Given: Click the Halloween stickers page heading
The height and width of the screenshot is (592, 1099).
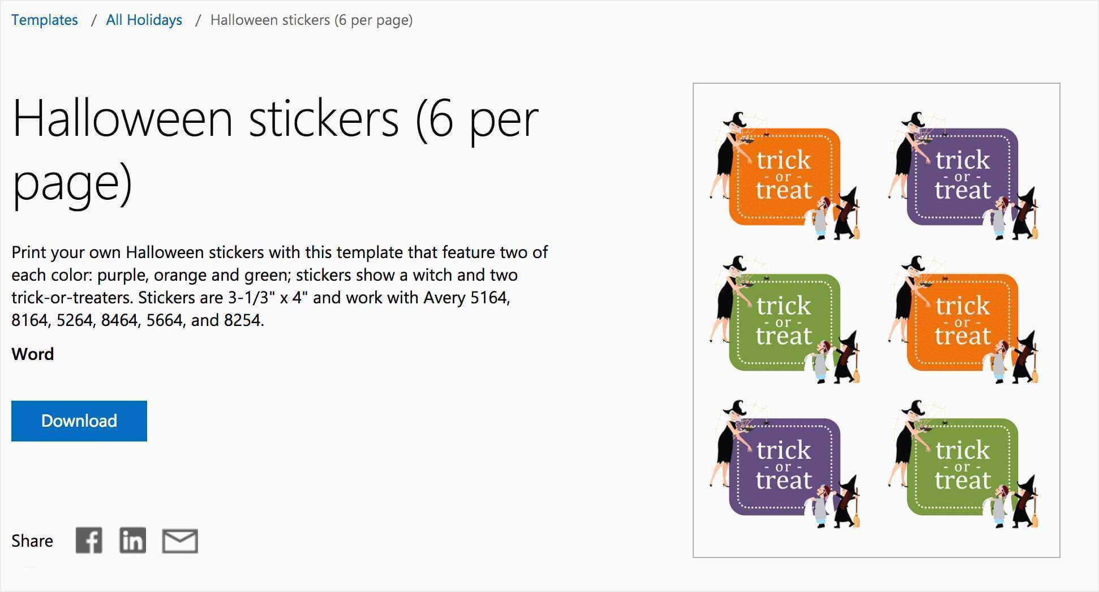Looking at the screenshot, I should pos(275,151).
